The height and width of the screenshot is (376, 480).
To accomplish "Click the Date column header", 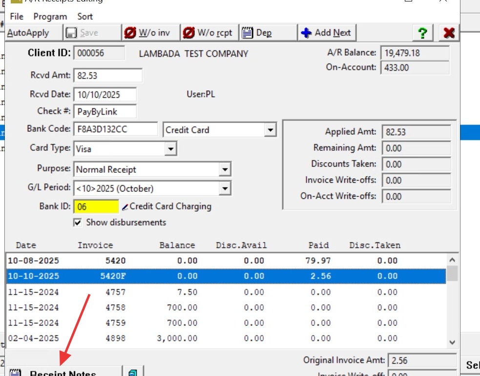I will (x=26, y=245).
